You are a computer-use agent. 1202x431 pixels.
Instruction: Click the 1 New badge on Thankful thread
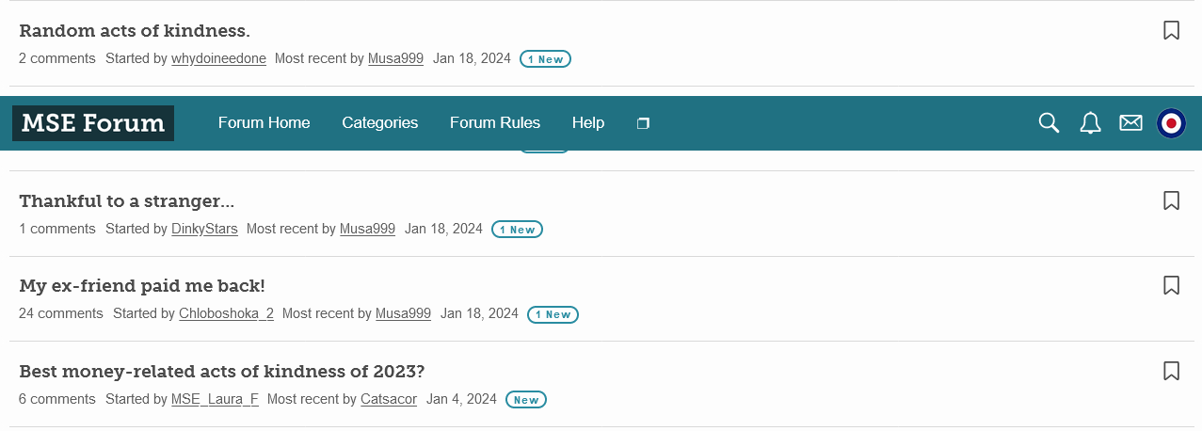click(517, 229)
